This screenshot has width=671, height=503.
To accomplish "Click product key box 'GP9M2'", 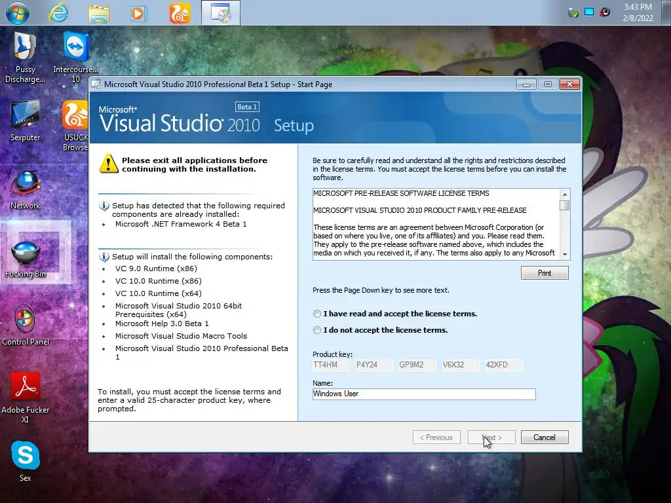I will pyautogui.click(x=417, y=365).
